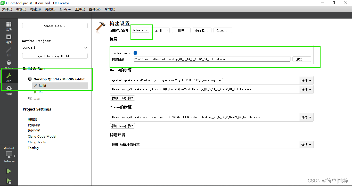Viewport: 352px width, 186px height.
Task: Open the Design (设计) mode
Action: click(x=9, y=52)
